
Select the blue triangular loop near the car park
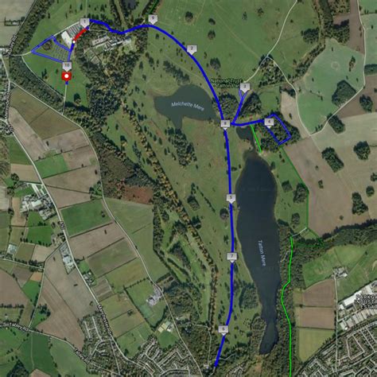coord(51,49)
